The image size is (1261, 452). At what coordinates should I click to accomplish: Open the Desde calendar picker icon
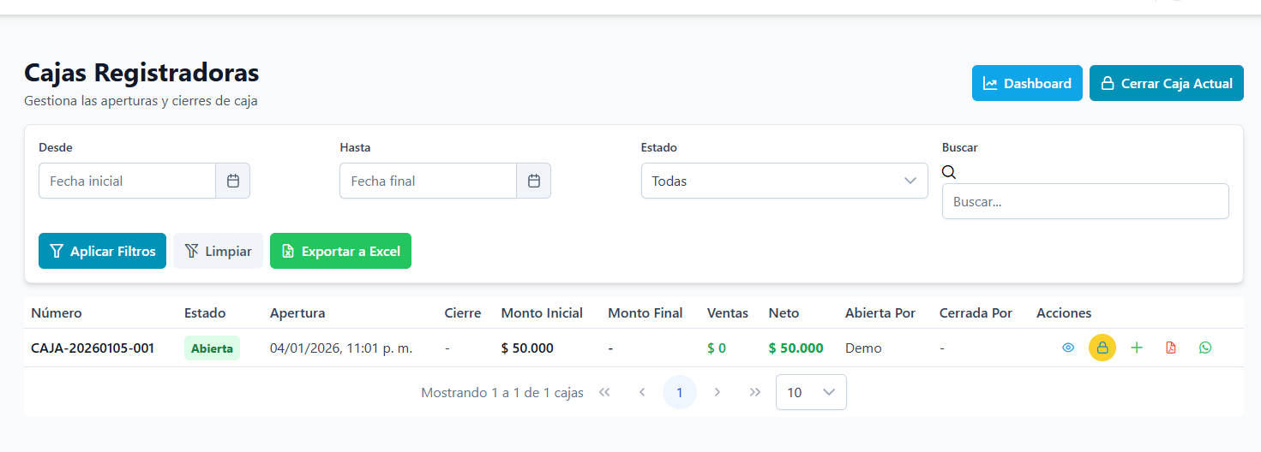point(232,181)
